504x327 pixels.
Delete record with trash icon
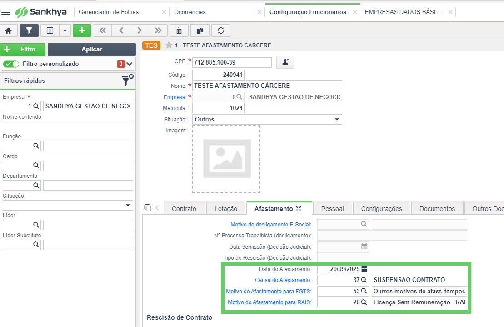[x=179, y=30]
